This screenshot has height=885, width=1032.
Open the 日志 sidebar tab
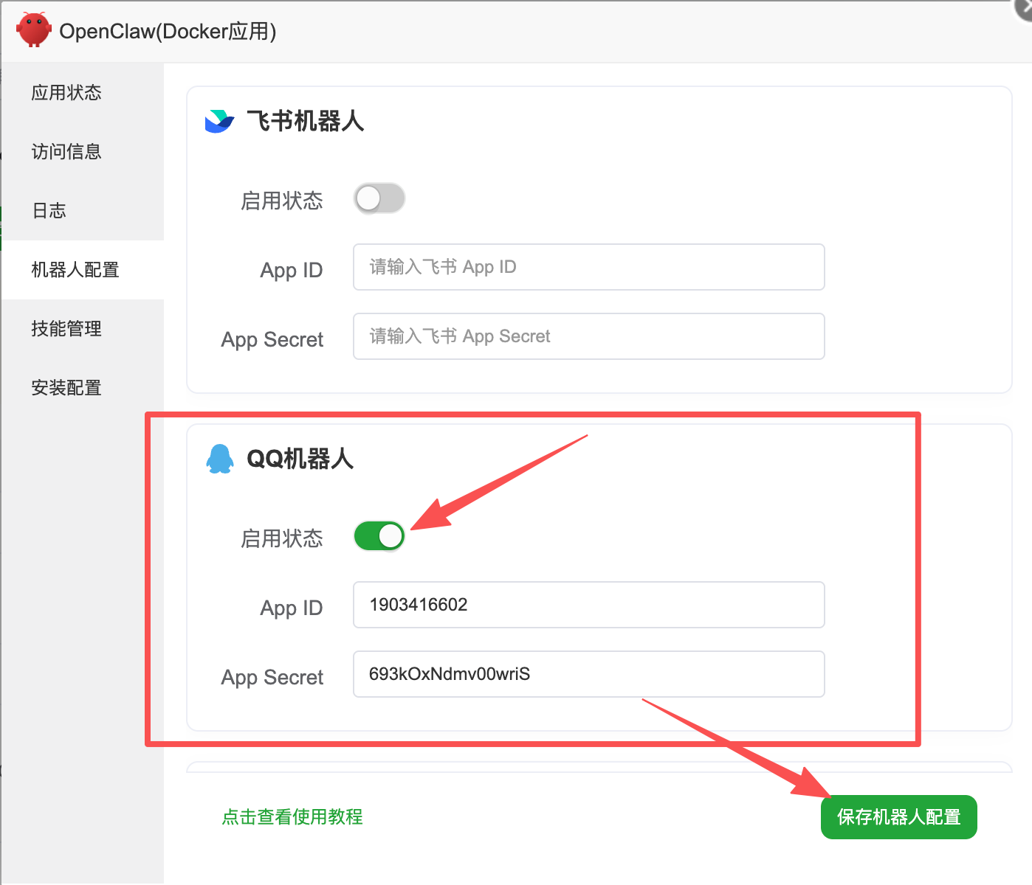[x=49, y=211]
